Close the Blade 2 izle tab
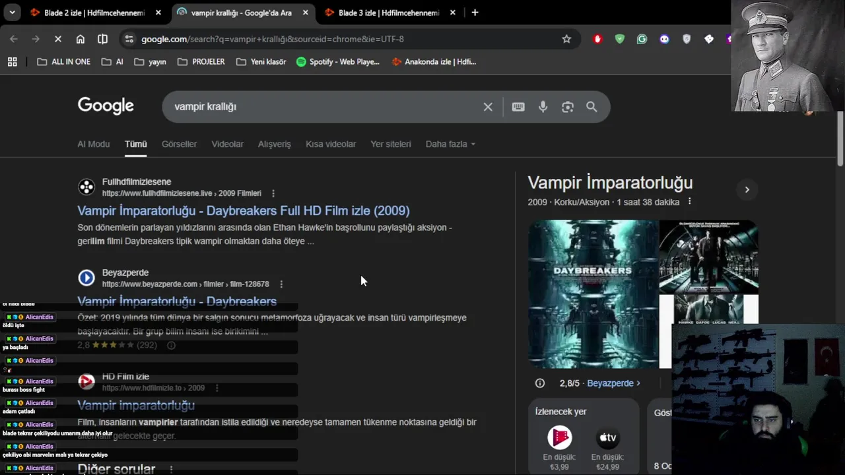Viewport: 845px width, 475px height. point(158,13)
